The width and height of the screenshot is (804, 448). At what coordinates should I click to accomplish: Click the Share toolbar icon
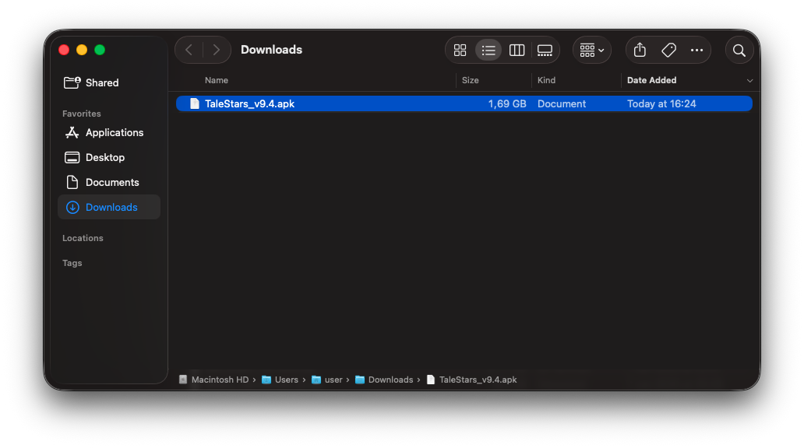click(x=640, y=51)
